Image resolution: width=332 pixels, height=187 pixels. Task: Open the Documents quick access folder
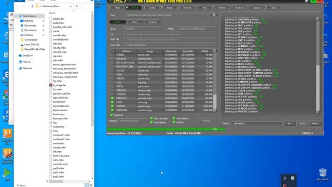click(x=29, y=30)
